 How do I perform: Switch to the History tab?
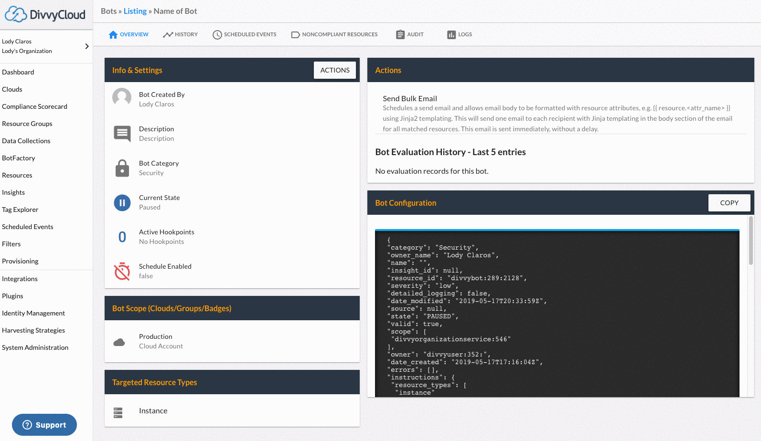[x=180, y=34]
